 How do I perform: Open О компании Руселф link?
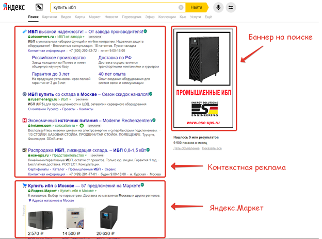coord(43,109)
